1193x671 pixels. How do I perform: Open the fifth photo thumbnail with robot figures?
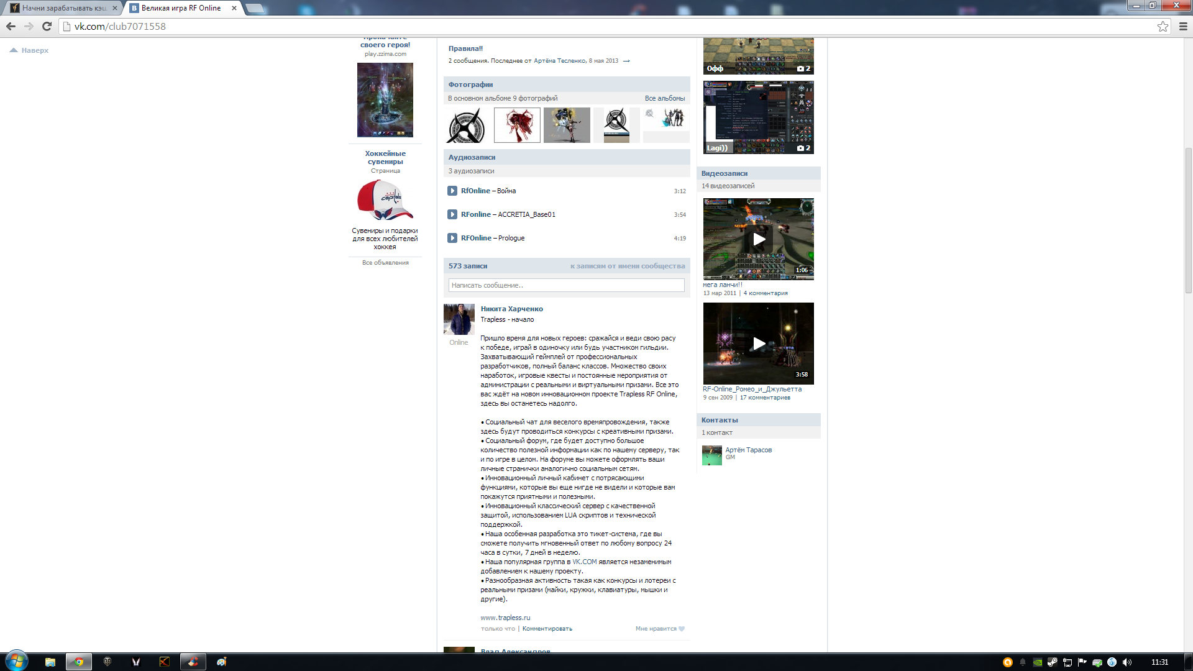666,126
